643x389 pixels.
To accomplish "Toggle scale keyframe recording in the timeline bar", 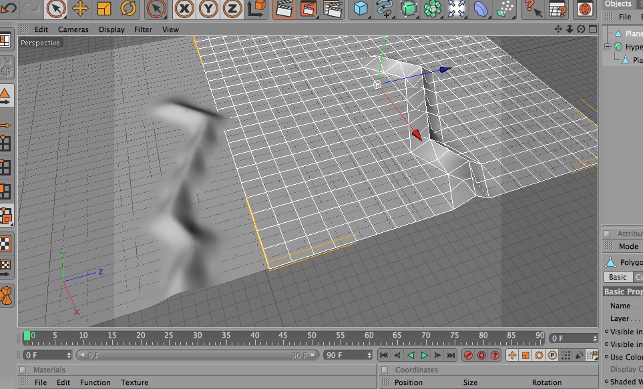I will [525, 356].
